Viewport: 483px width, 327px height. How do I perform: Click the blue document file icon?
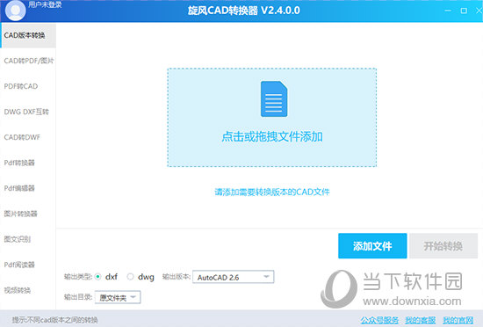274,99
